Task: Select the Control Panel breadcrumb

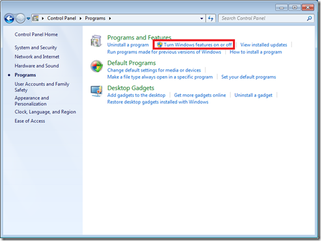Action: pyautogui.click(x=61, y=18)
